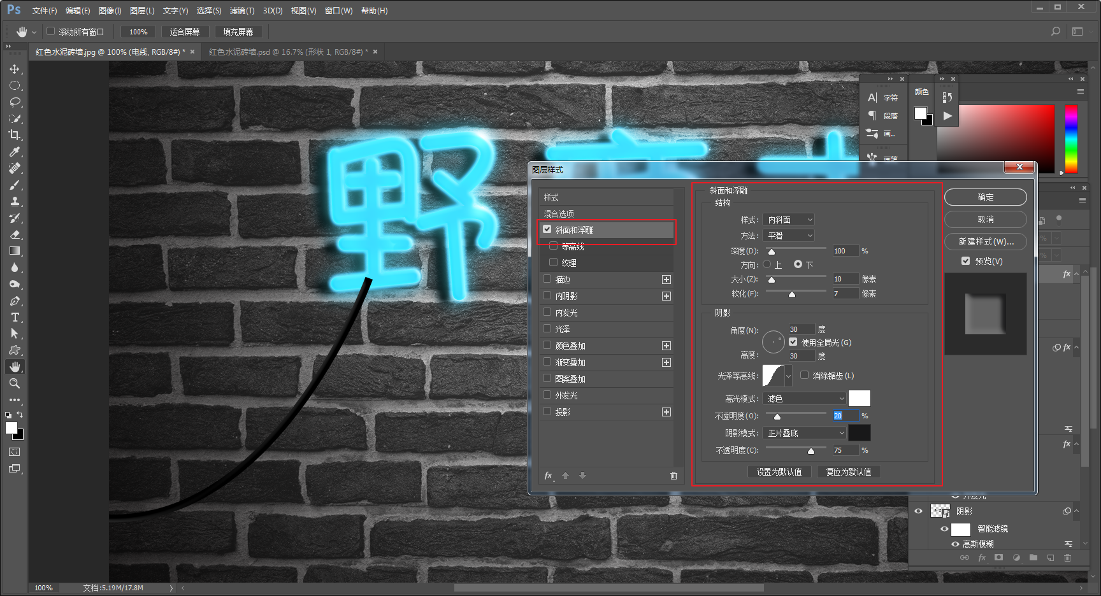The image size is (1101, 596).
Task: Open the Gloss Contour picker arrow
Action: pyautogui.click(x=788, y=376)
